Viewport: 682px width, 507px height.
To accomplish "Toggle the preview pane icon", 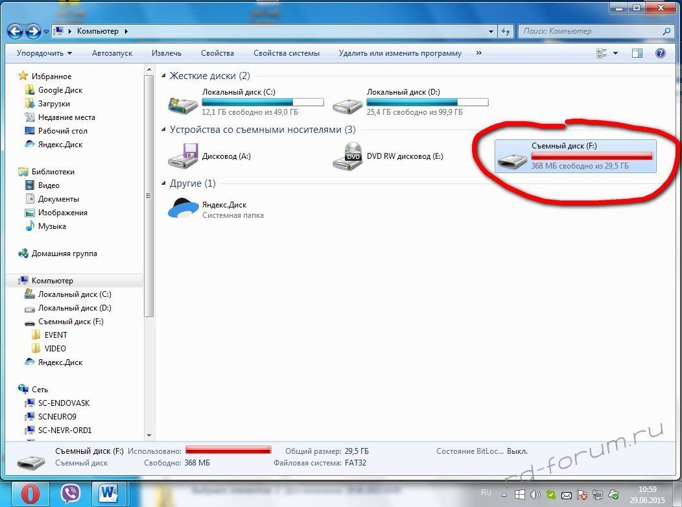I will (x=637, y=53).
